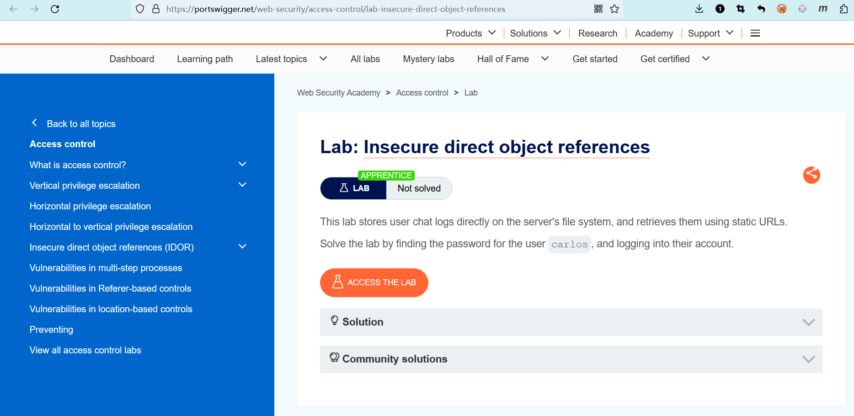Click Back to all topics link
The image size is (854, 416).
(81, 124)
